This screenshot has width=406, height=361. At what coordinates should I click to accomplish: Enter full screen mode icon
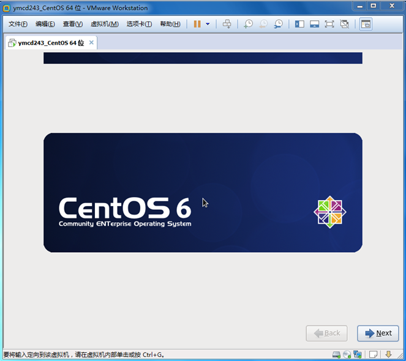[329, 24]
